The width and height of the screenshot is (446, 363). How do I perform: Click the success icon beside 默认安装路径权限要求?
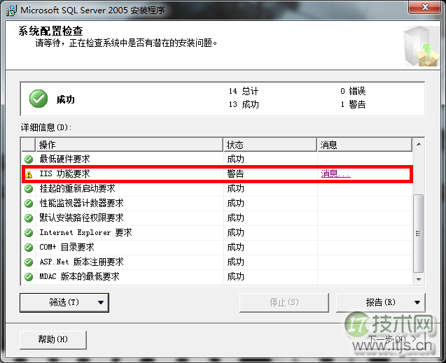coord(29,218)
